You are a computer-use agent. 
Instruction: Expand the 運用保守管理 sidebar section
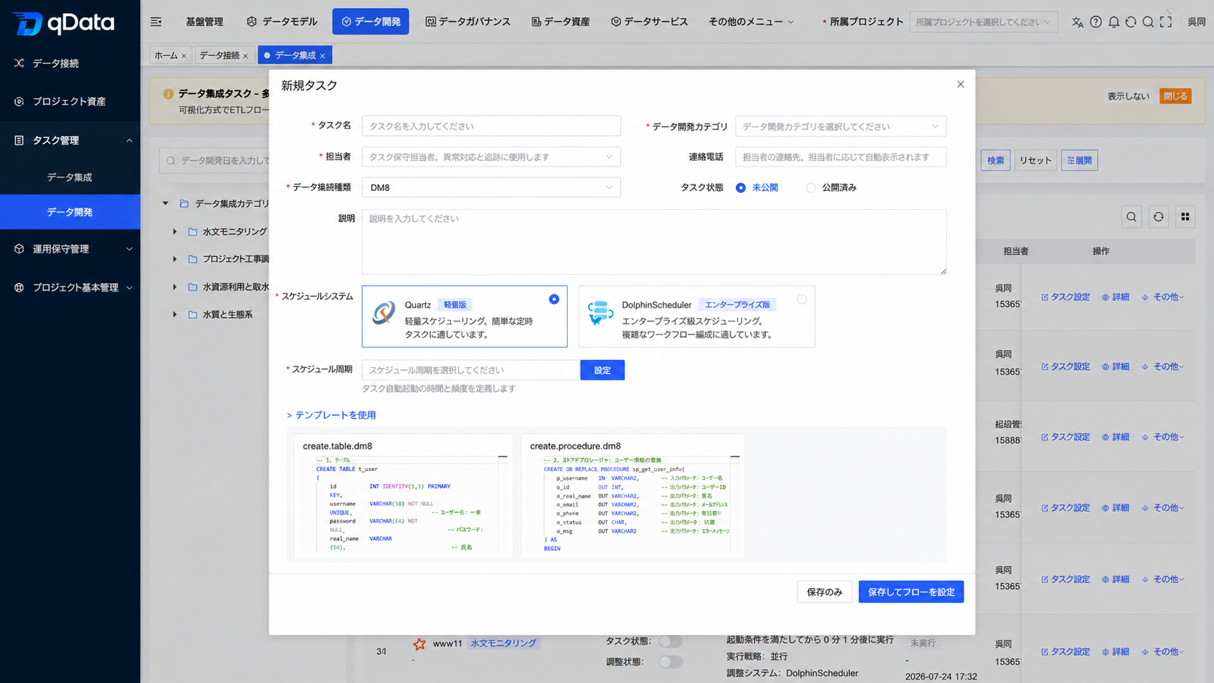pyautogui.click(x=129, y=249)
